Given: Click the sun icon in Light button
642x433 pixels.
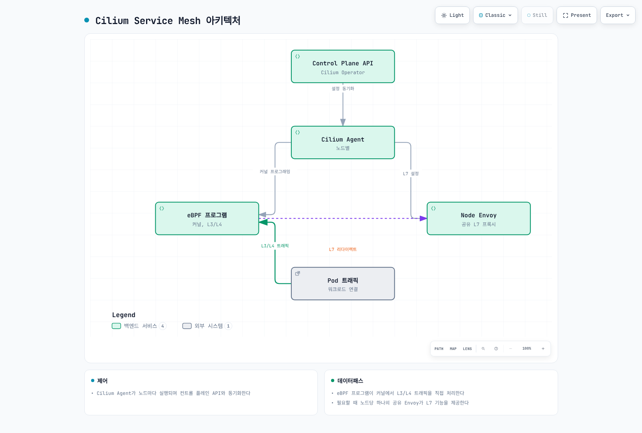Looking at the screenshot, I should (444, 15).
